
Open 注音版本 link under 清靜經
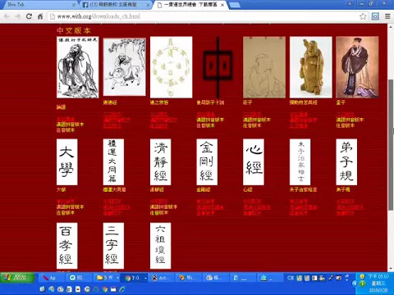pos(159,212)
